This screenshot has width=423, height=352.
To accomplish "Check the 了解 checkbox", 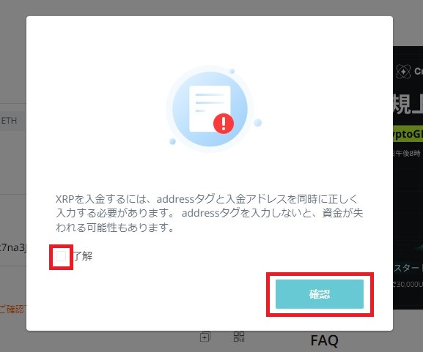I will pyautogui.click(x=61, y=256).
